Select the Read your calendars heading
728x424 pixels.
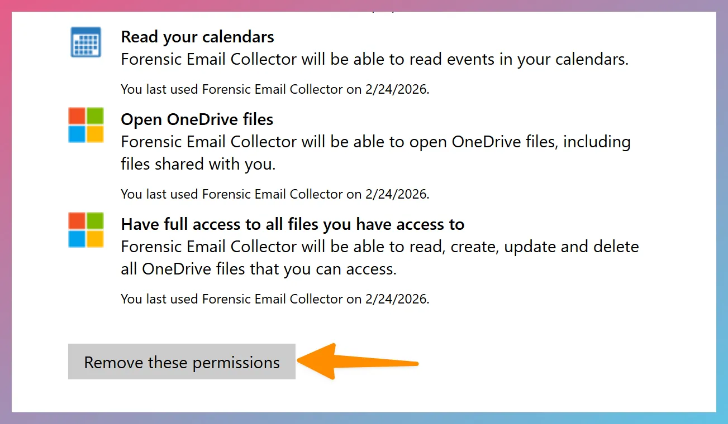pyautogui.click(x=197, y=37)
